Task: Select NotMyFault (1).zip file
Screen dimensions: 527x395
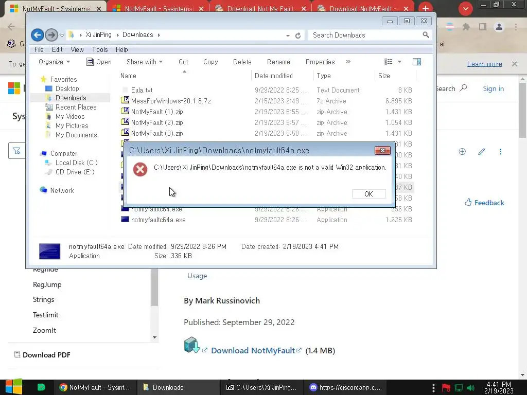Action: pyautogui.click(x=157, y=112)
